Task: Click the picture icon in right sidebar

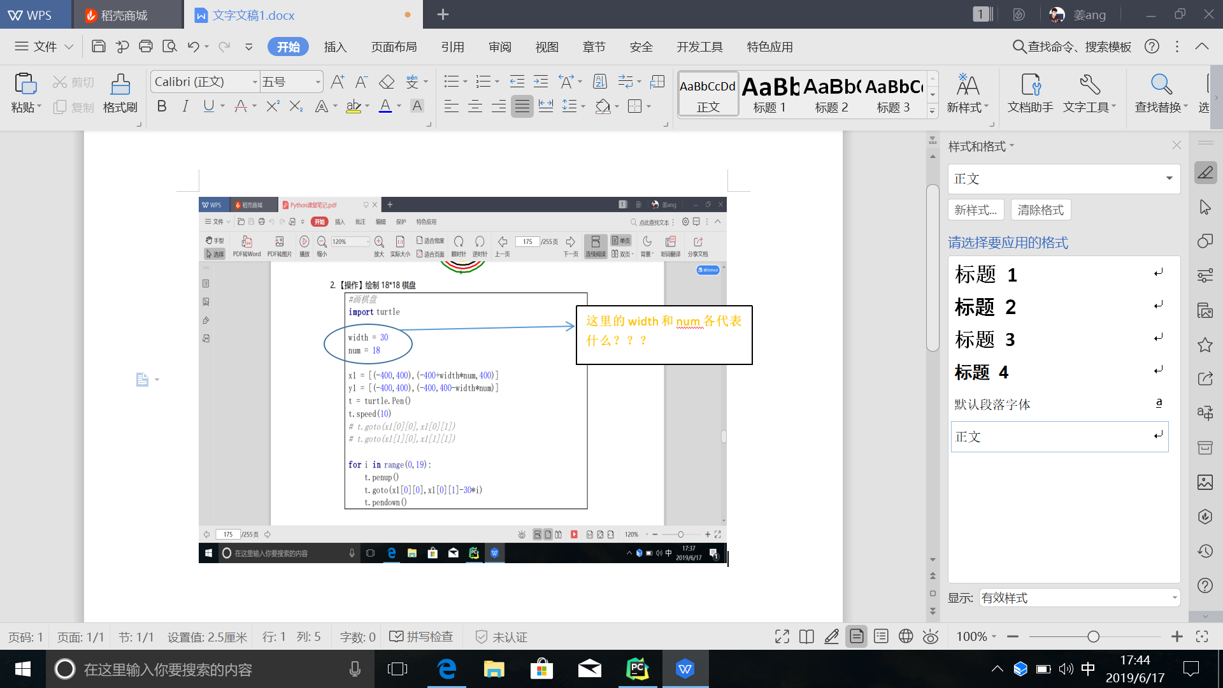Action: pyautogui.click(x=1205, y=482)
